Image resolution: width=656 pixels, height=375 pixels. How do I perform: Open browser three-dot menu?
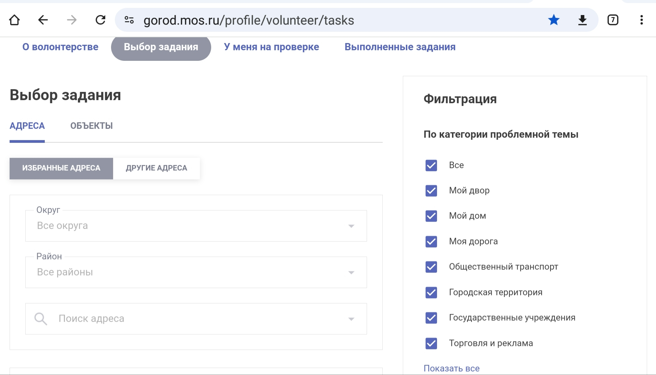coord(642,20)
